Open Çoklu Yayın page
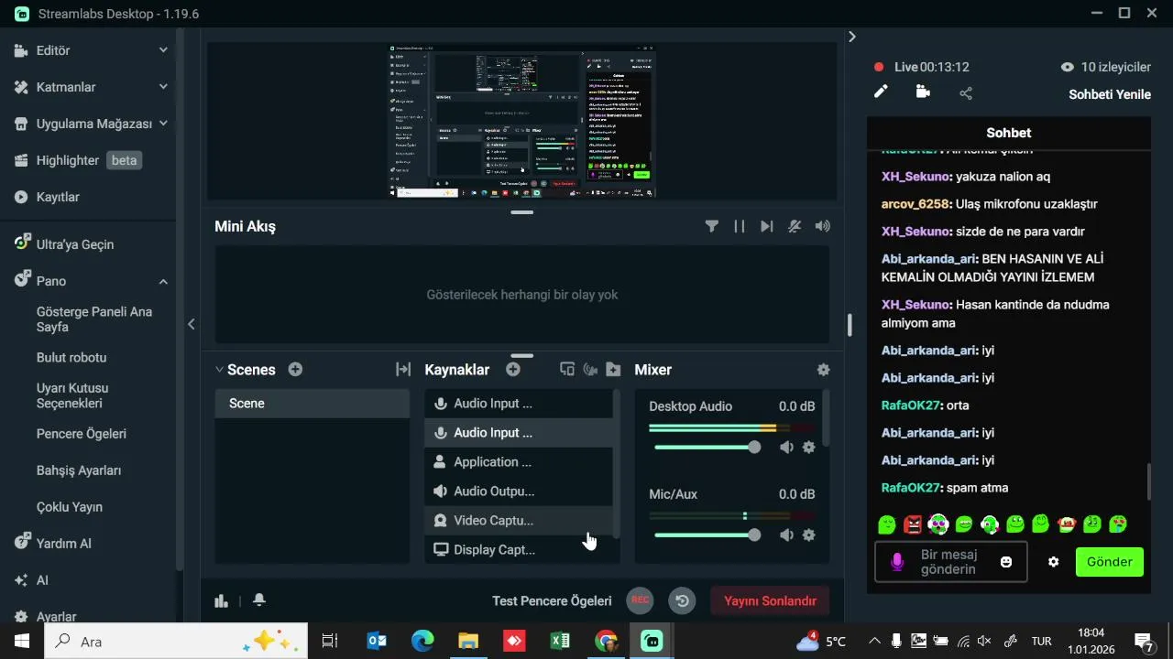The height and width of the screenshot is (659, 1173). pos(70,507)
